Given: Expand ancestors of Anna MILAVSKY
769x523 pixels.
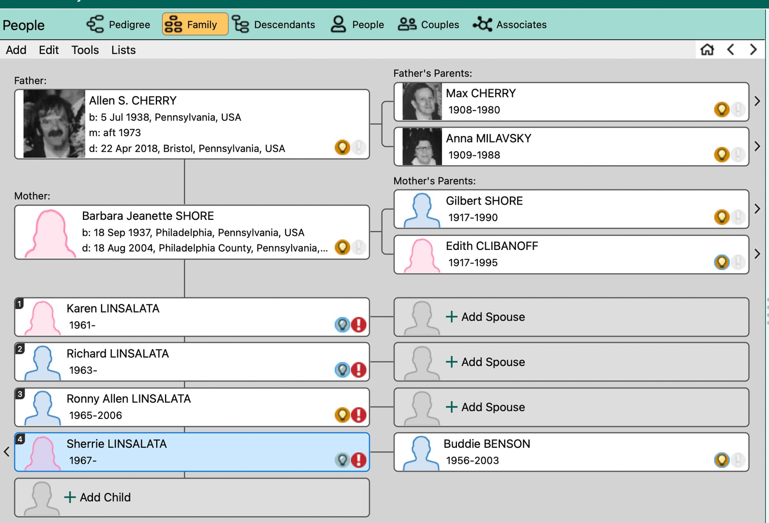Looking at the screenshot, I should click(x=757, y=146).
